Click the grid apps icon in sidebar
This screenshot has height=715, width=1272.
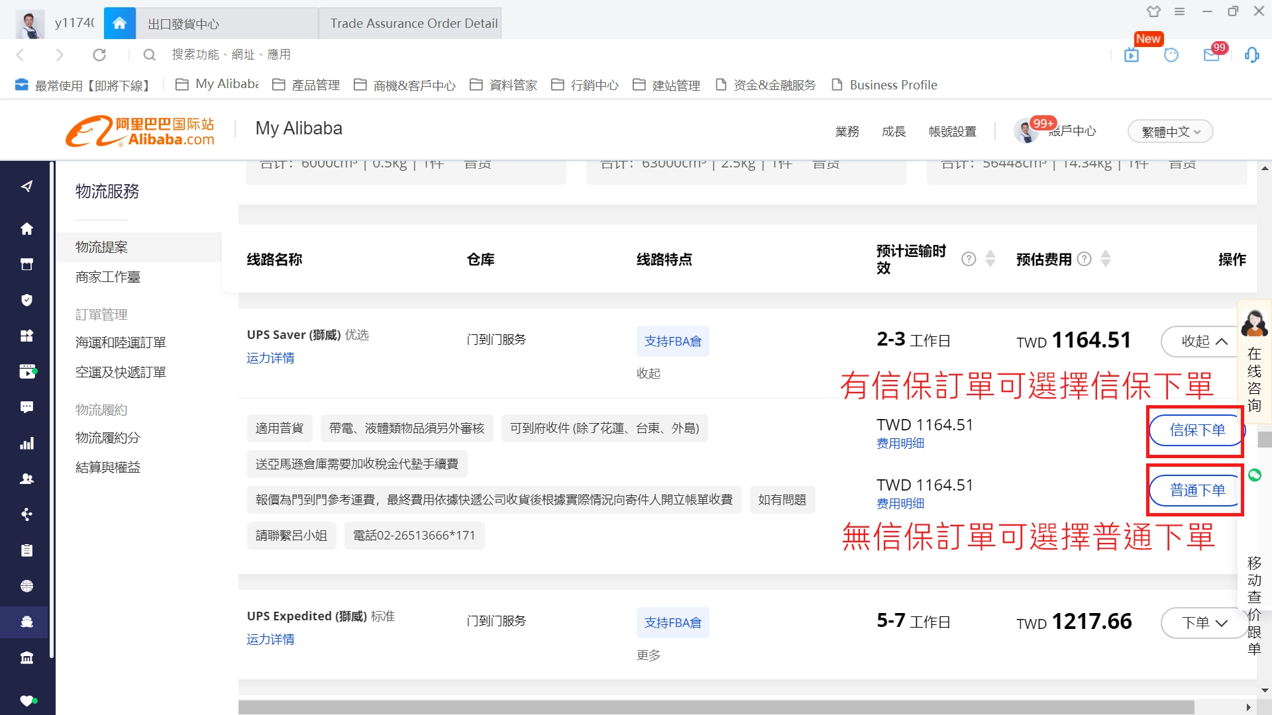point(26,336)
